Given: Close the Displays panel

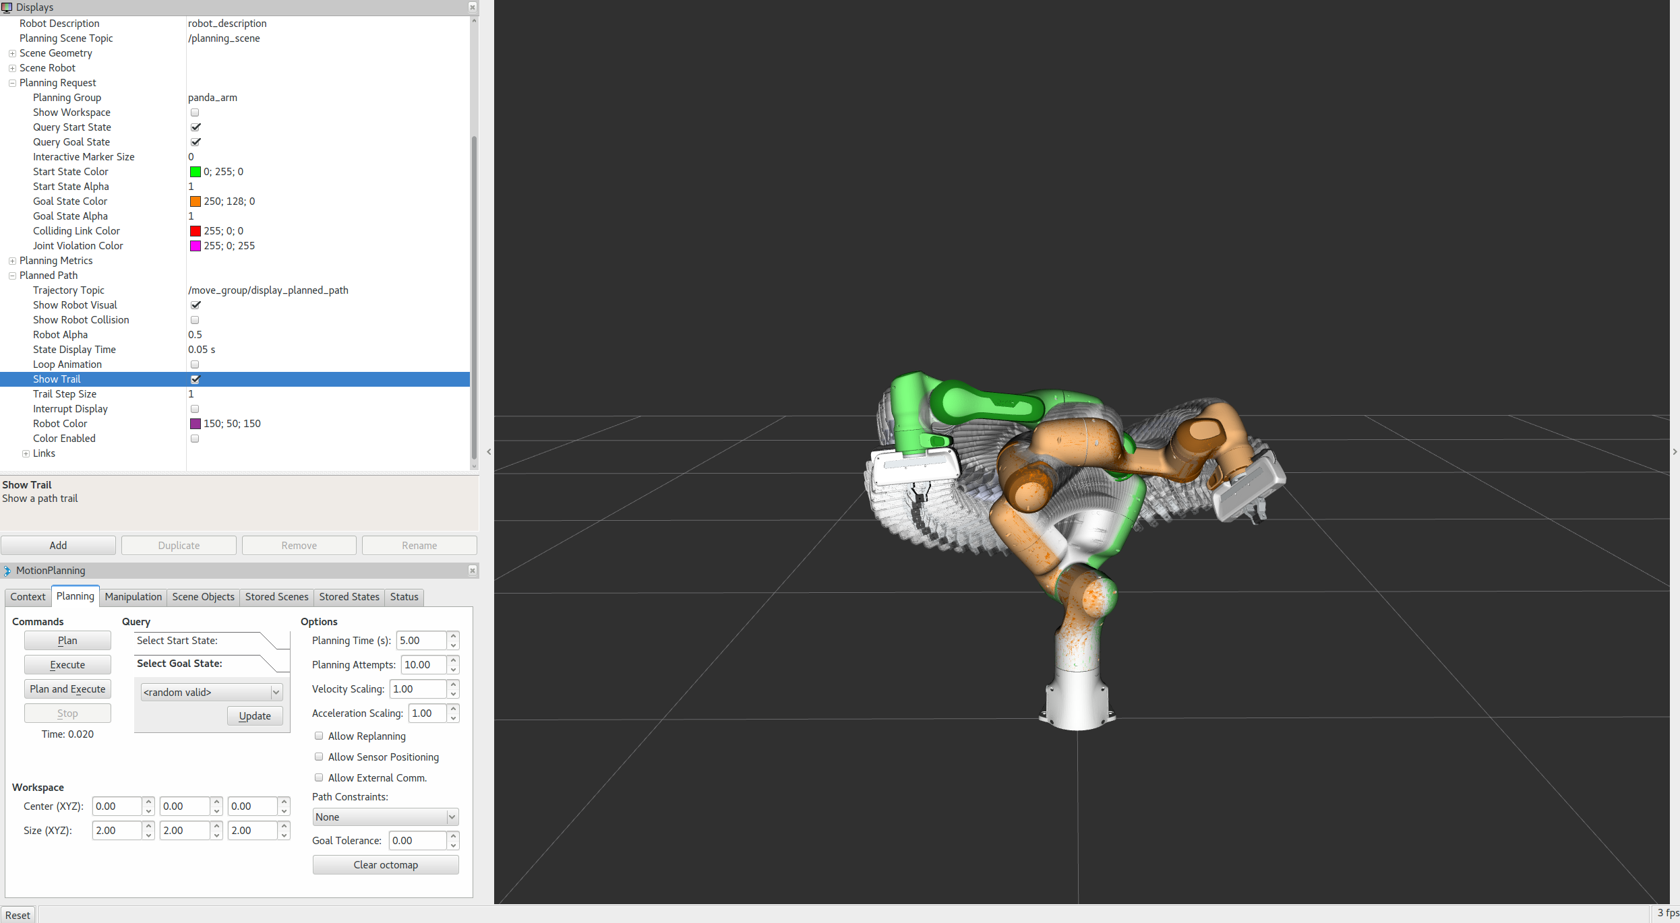Looking at the screenshot, I should coord(473,7).
